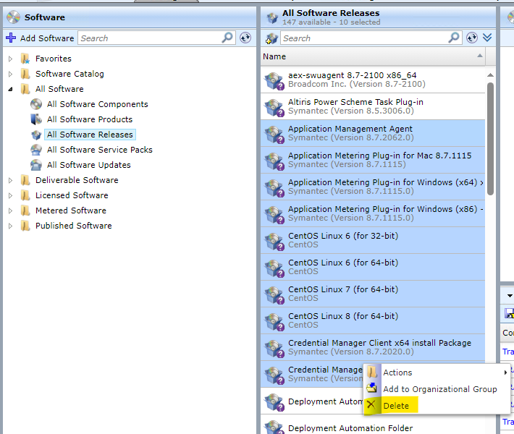
Task: Click the All Software Releases box icon
Action: 36,135
